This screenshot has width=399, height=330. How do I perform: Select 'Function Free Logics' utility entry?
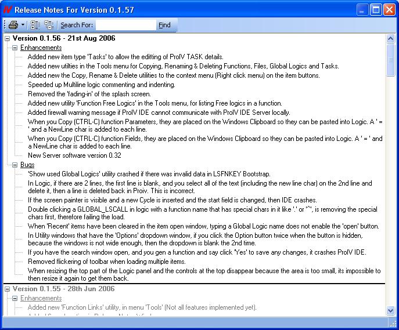coord(155,103)
